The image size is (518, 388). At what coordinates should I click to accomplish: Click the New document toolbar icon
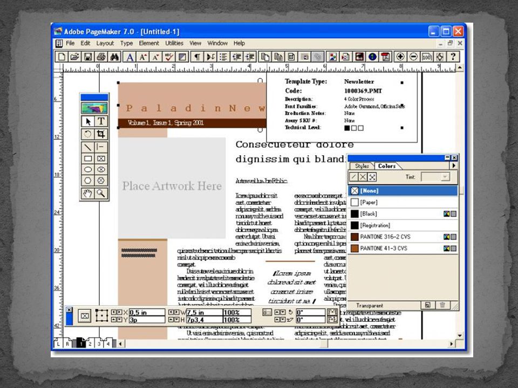click(x=61, y=57)
